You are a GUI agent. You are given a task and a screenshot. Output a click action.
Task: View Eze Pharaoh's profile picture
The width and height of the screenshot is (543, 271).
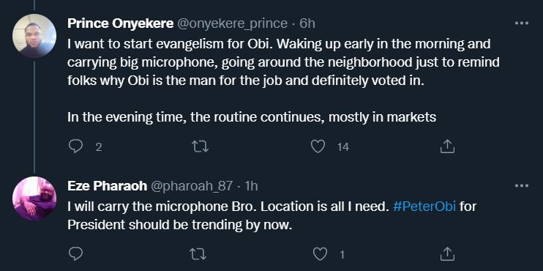[x=34, y=199]
